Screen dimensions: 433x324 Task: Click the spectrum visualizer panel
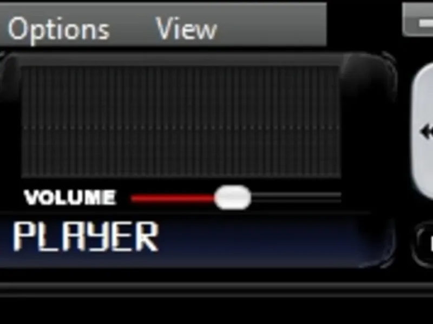pos(181,122)
